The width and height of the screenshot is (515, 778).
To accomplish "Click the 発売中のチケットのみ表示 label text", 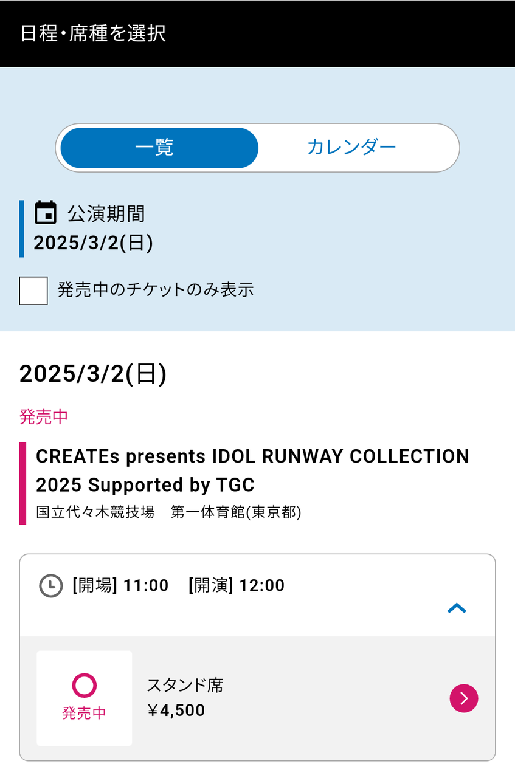I will [156, 290].
